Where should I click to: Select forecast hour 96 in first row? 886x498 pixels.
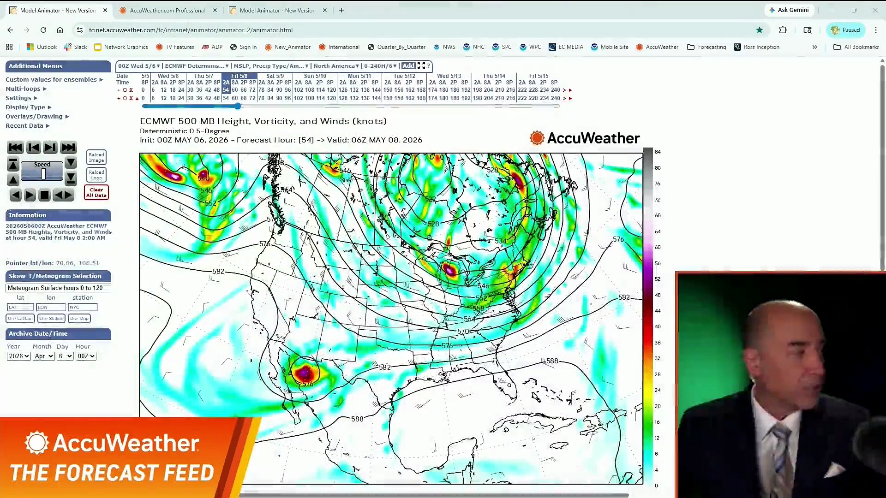click(x=287, y=90)
